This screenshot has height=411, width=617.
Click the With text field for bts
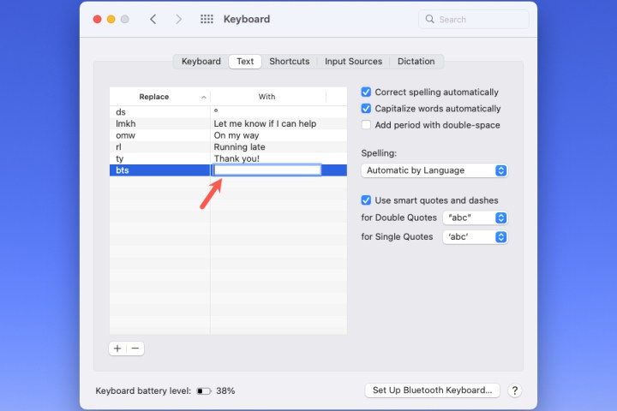(267, 170)
